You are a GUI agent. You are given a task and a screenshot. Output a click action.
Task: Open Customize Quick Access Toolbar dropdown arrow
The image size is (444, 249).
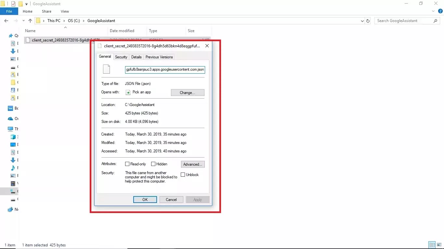pos(26,4)
